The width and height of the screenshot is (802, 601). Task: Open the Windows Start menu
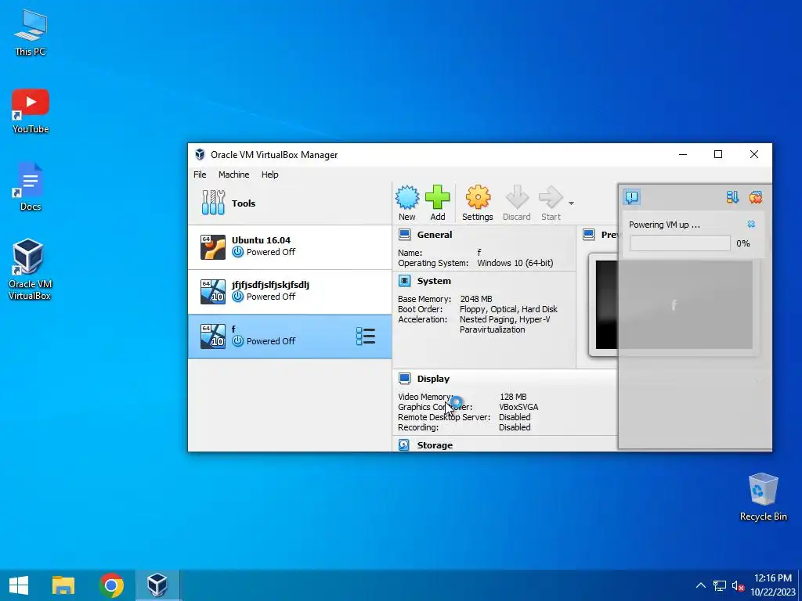(19, 585)
